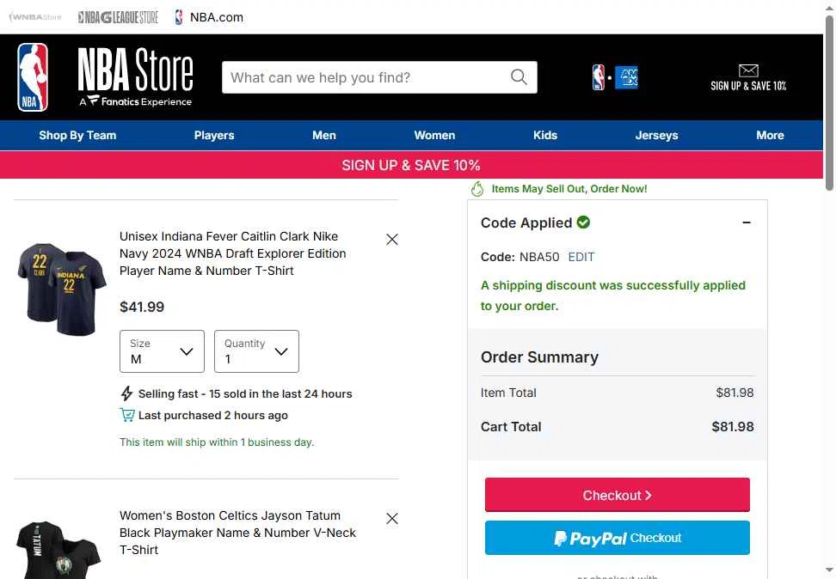Screen dimensions: 836x579
Task: Click the Order Summary heading
Action: 539,357
